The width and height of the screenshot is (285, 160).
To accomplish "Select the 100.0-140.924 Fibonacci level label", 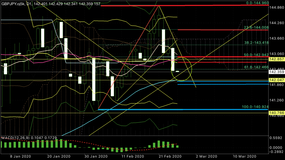I will point(255,107).
